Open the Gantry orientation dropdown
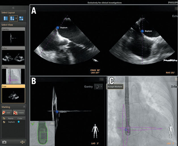Image resolution: width=178 pixels, height=146 pixels. pyautogui.click(x=99, y=86)
